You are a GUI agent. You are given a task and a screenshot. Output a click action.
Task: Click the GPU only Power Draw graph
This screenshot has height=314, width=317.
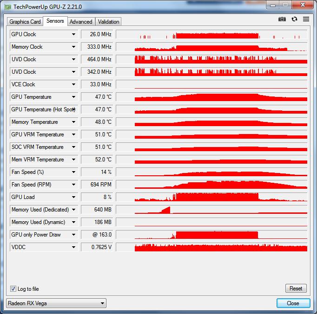click(211, 235)
